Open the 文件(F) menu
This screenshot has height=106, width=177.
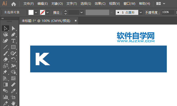point(29,4)
